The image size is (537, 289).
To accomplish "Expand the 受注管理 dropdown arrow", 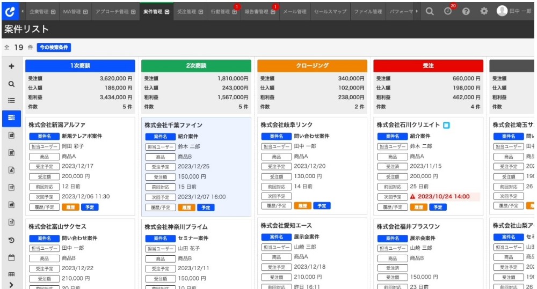I will 200,11.
